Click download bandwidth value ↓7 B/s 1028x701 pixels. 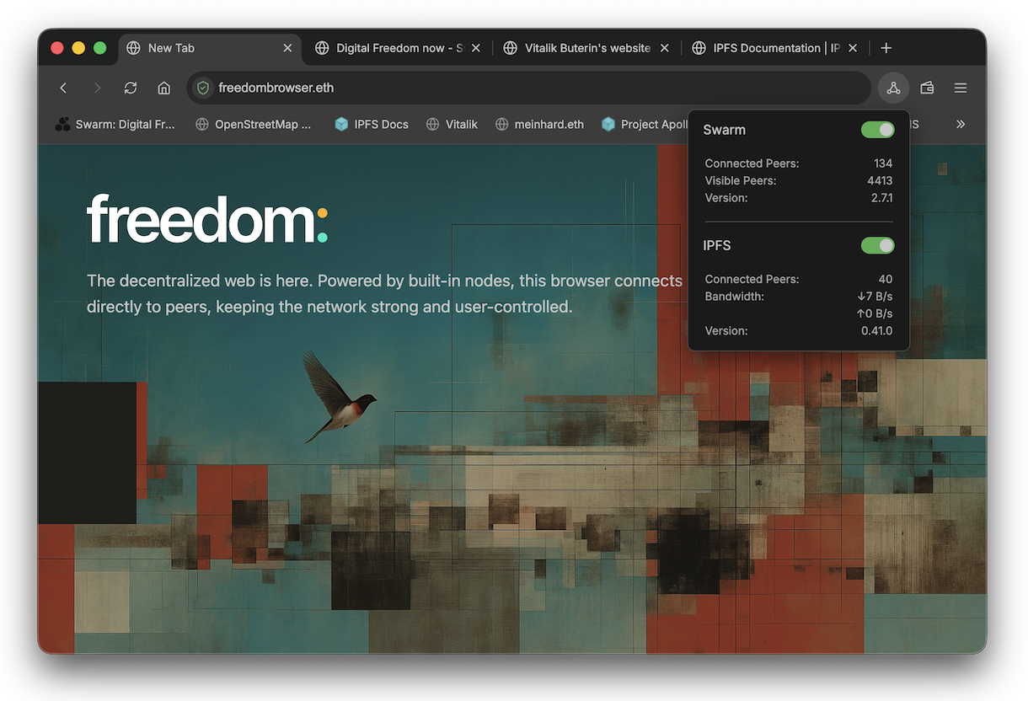pos(875,297)
